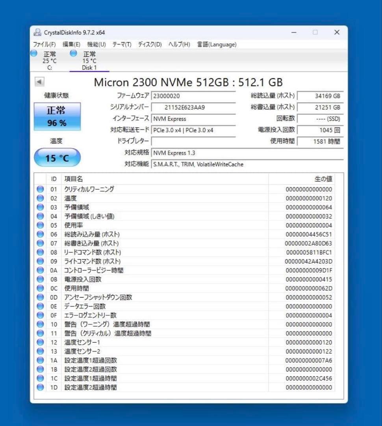Image resolution: width=382 pixels, height=426 pixels.
Task: Click status icon for 0B 電源投入回数
Action: click(x=40, y=279)
